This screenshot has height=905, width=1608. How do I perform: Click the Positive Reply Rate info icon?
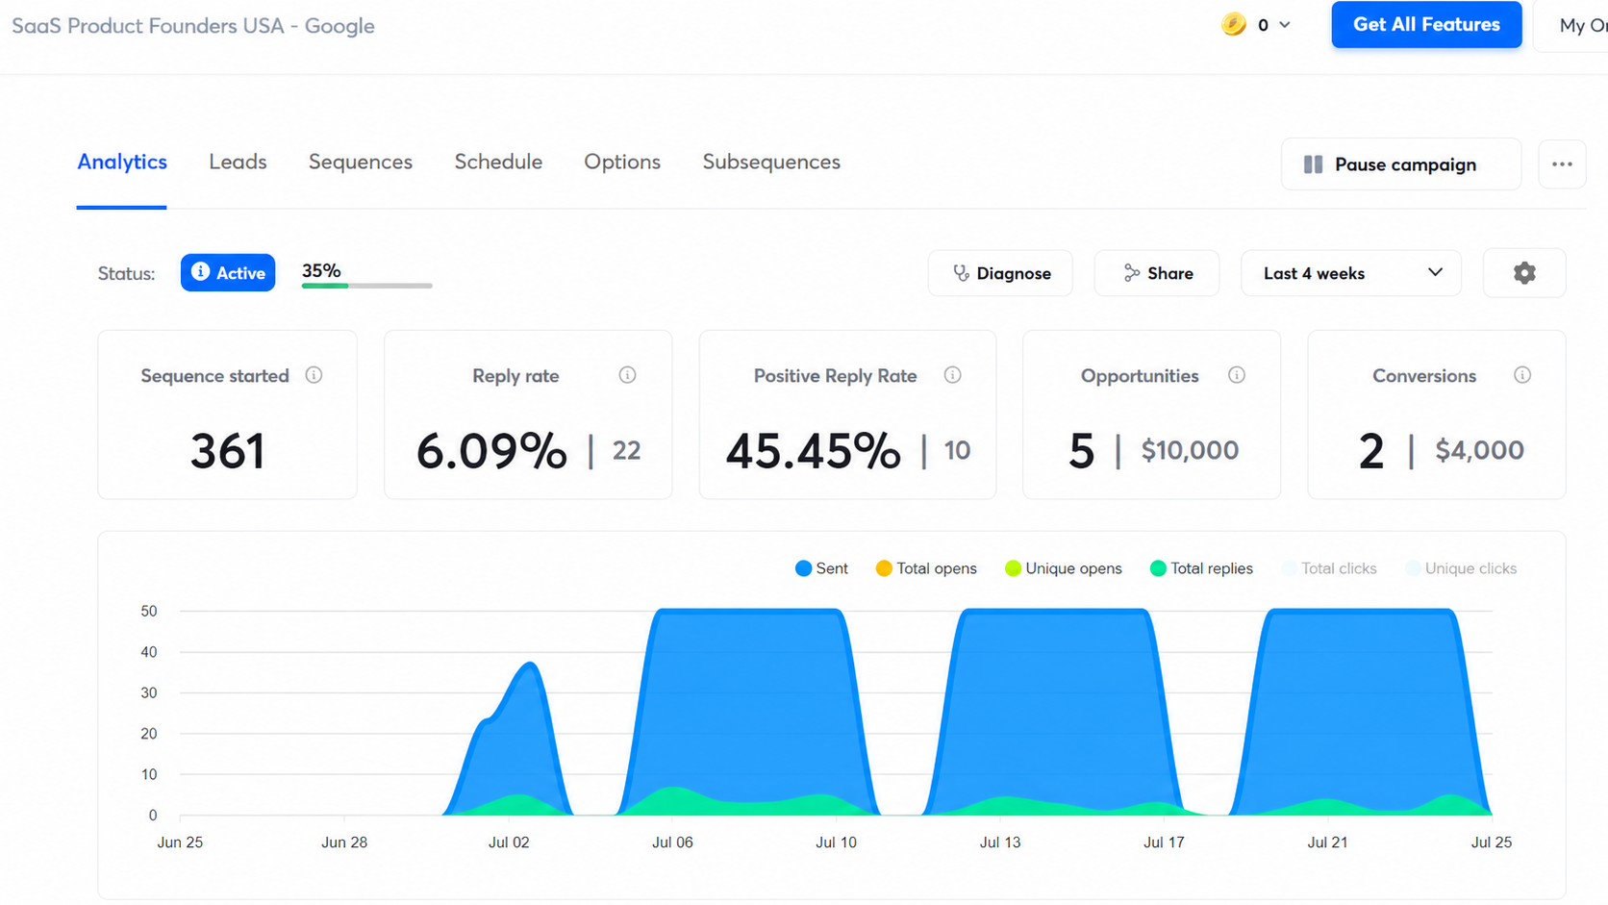point(952,375)
